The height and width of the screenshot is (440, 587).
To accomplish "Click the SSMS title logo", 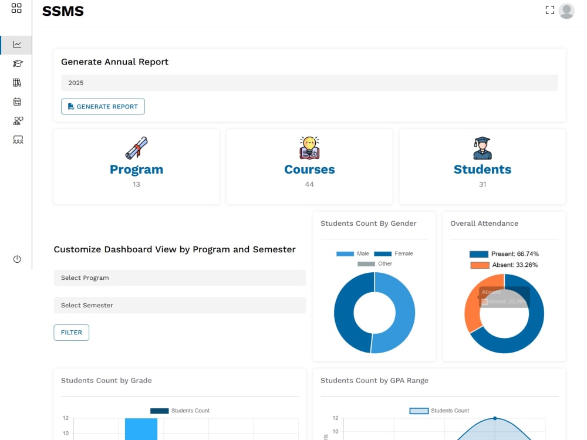I will (x=63, y=11).
